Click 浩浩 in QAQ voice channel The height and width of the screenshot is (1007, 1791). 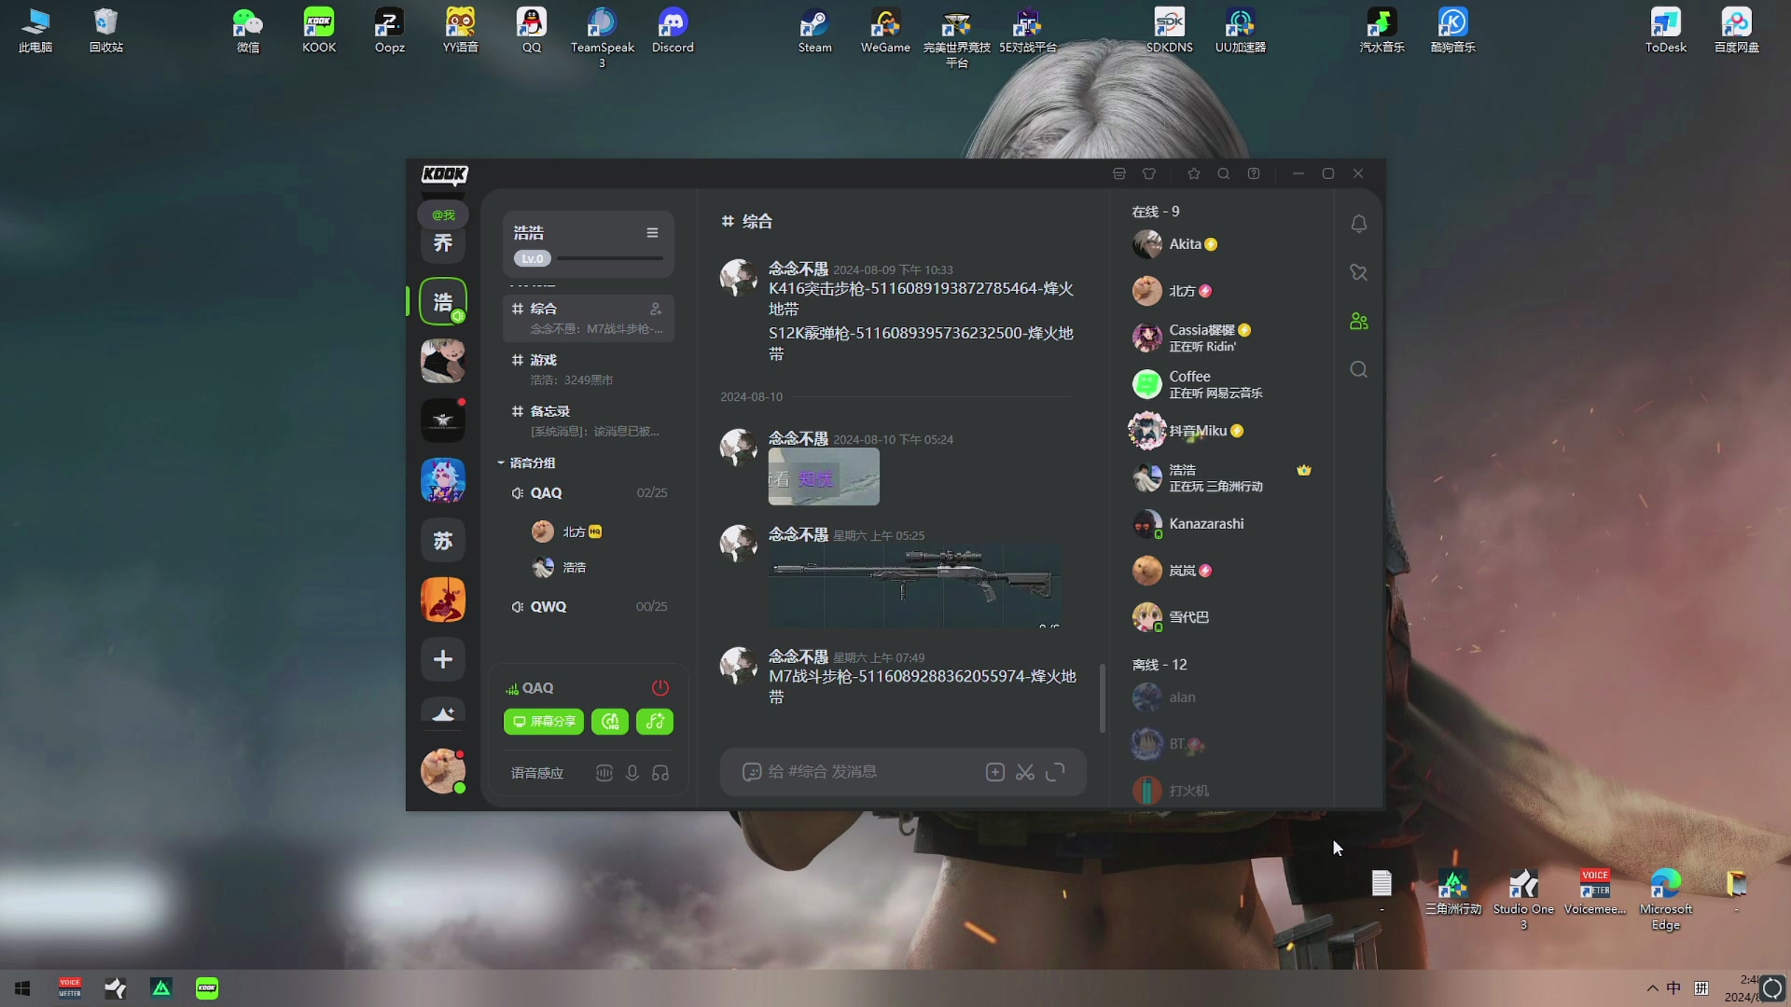pyautogui.click(x=560, y=567)
